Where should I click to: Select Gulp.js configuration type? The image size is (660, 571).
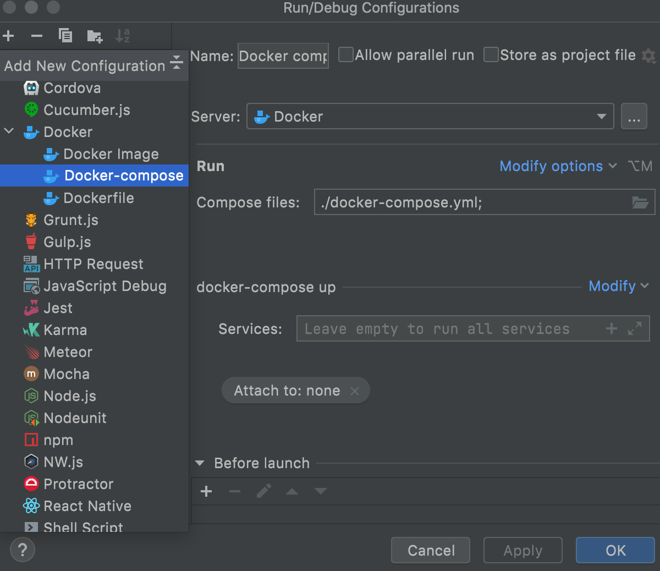94,242
